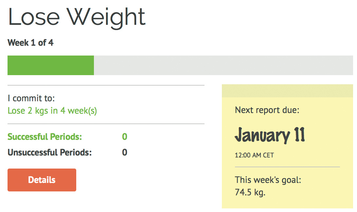Click the darker top strip of yellow note
The width and height of the screenshot is (357, 212).
pos(287,91)
